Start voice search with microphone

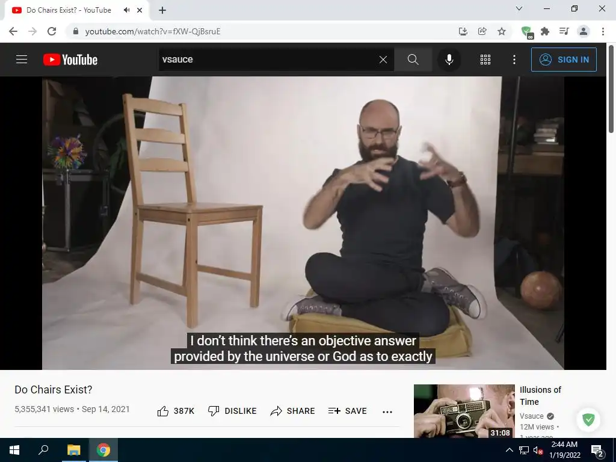449,60
